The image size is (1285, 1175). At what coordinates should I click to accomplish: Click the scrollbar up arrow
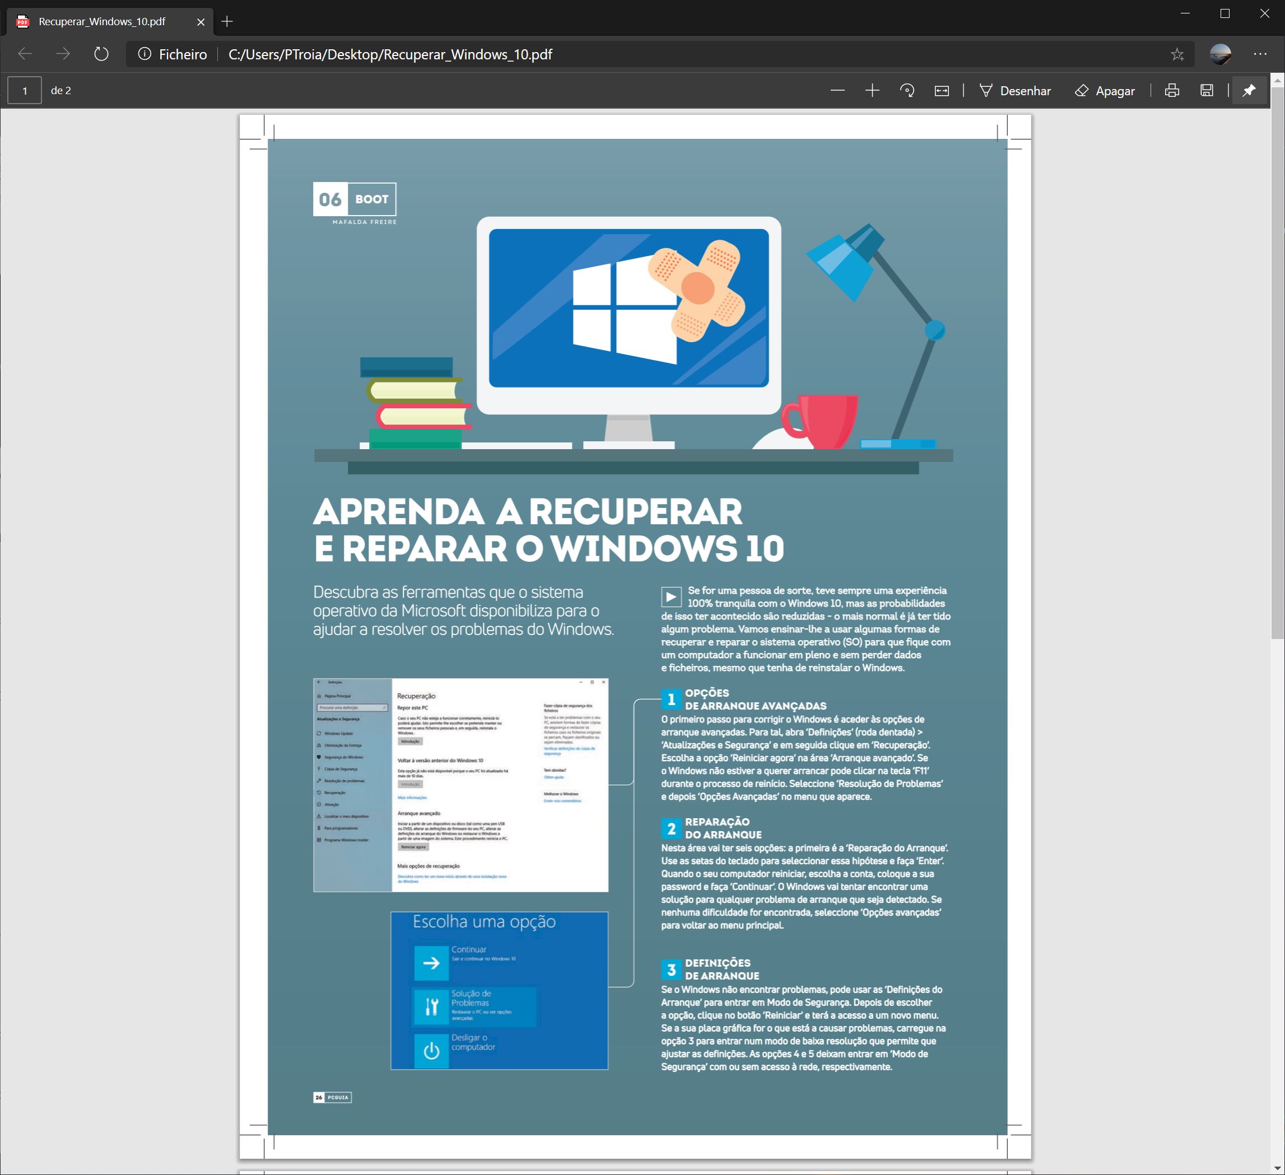(1277, 80)
